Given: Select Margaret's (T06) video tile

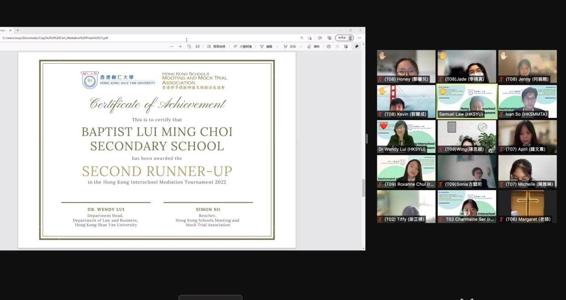Looking at the screenshot, I should click(x=528, y=206).
